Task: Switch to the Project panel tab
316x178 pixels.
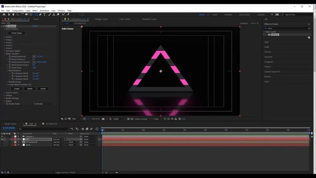Action: (x=36, y=19)
